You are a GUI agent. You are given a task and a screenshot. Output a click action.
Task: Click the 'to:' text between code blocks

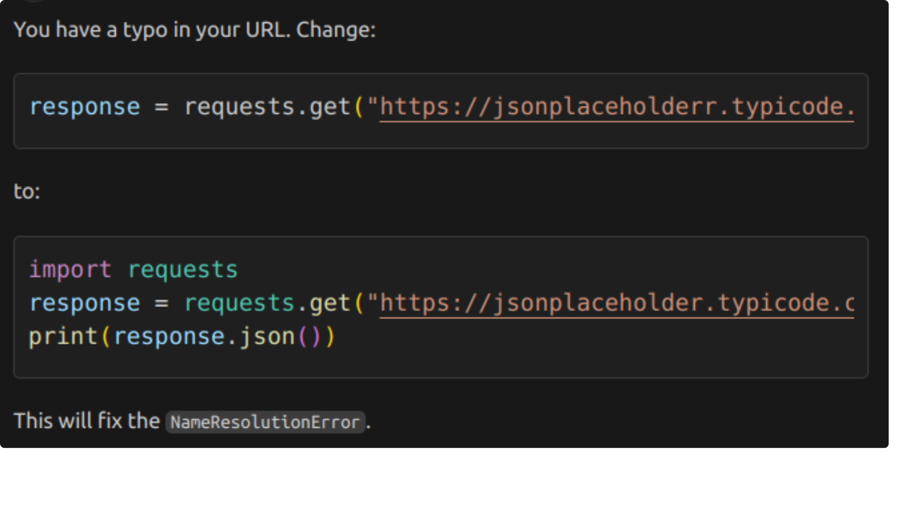point(27,192)
